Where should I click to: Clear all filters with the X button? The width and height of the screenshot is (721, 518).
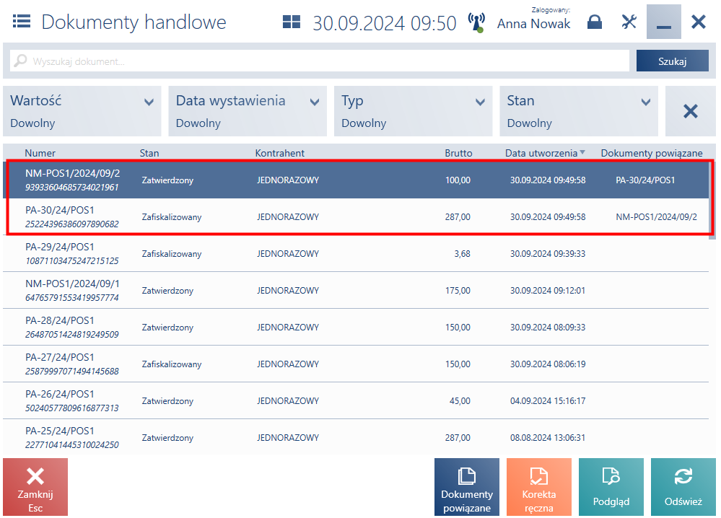click(690, 111)
